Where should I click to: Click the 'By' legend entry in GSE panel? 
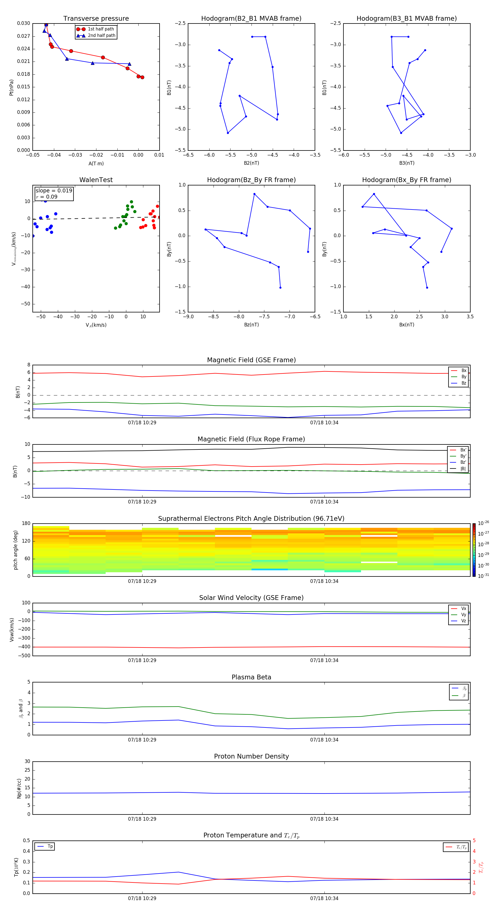pos(459,376)
